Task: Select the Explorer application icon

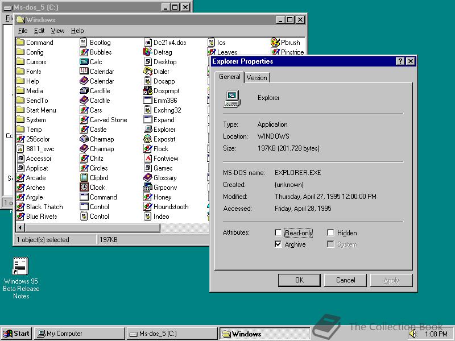Action: (x=147, y=130)
